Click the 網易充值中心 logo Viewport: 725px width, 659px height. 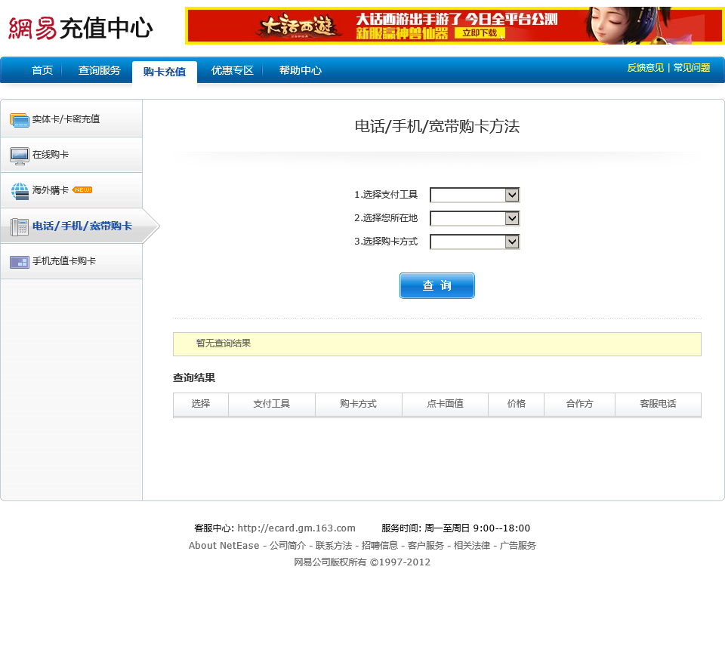tap(81, 28)
